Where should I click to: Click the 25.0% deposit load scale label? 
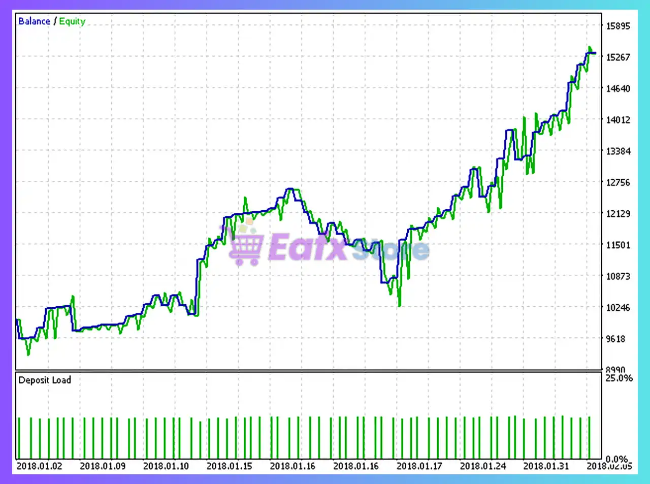(x=619, y=378)
